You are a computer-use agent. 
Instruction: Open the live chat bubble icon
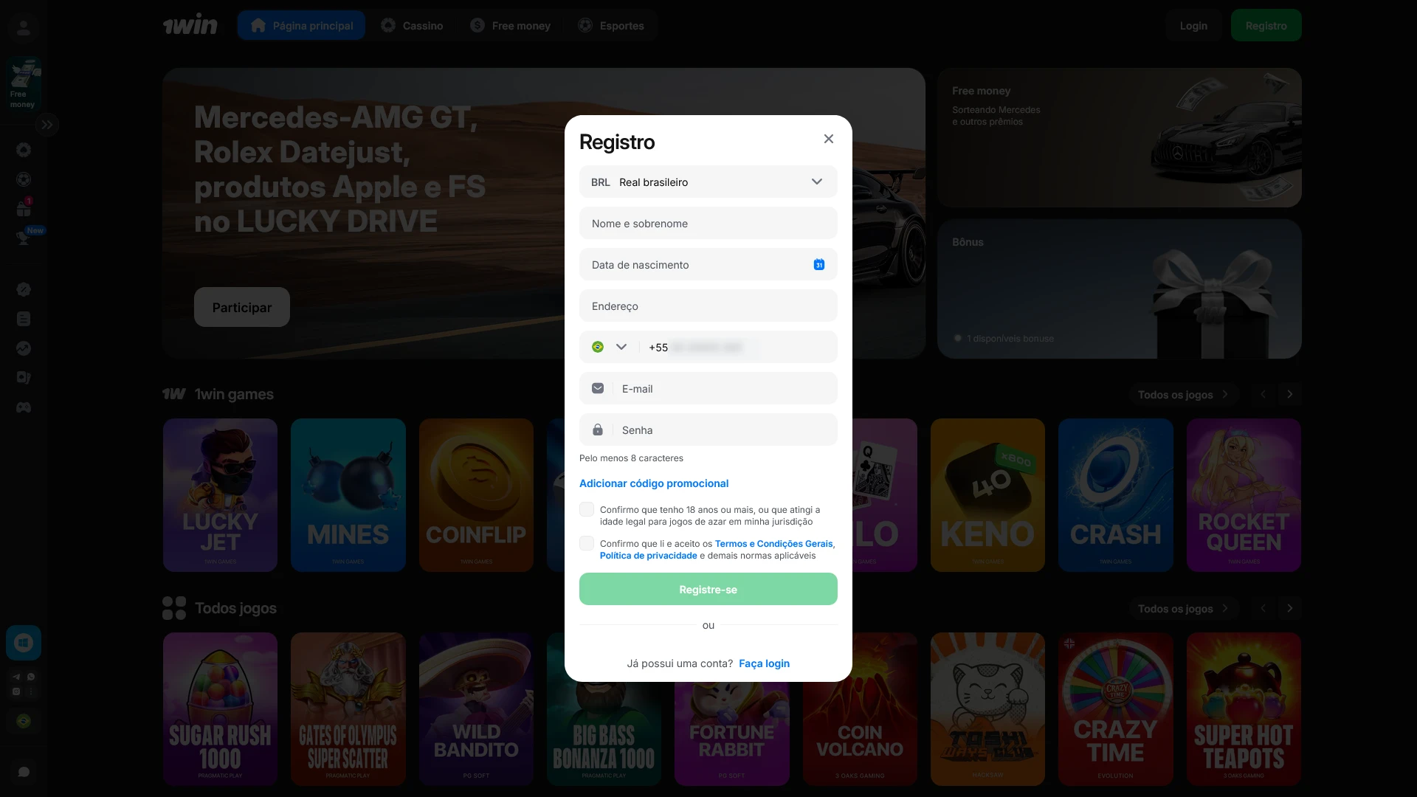24,772
